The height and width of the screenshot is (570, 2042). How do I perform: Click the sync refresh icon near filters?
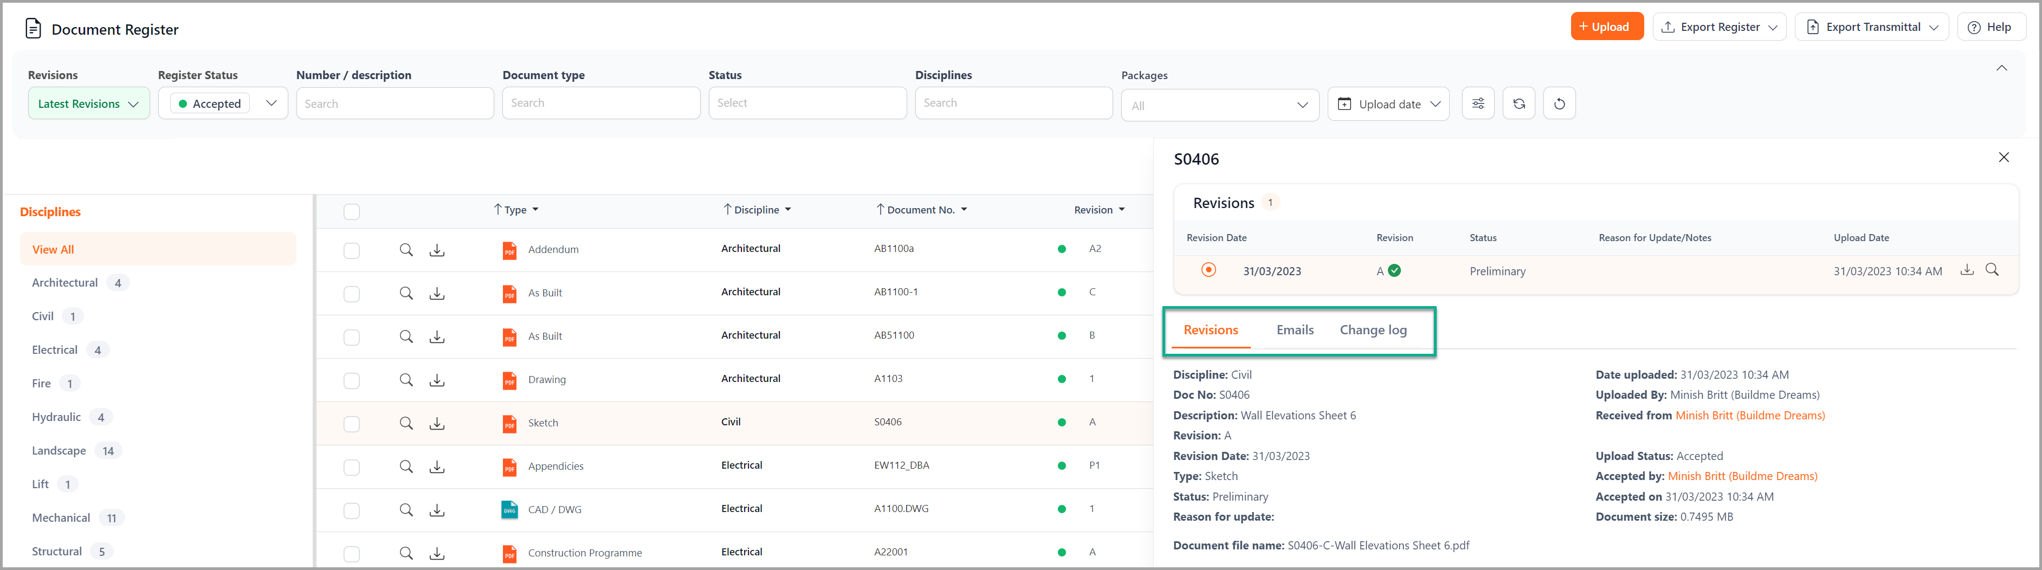[1518, 103]
